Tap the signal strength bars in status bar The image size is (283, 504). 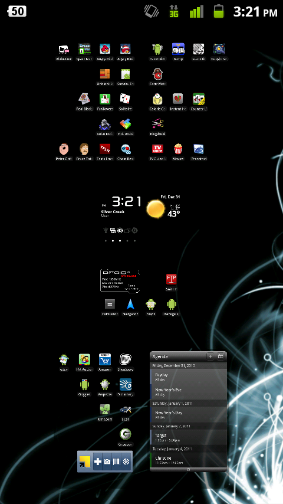pyautogui.click(x=196, y=11)
